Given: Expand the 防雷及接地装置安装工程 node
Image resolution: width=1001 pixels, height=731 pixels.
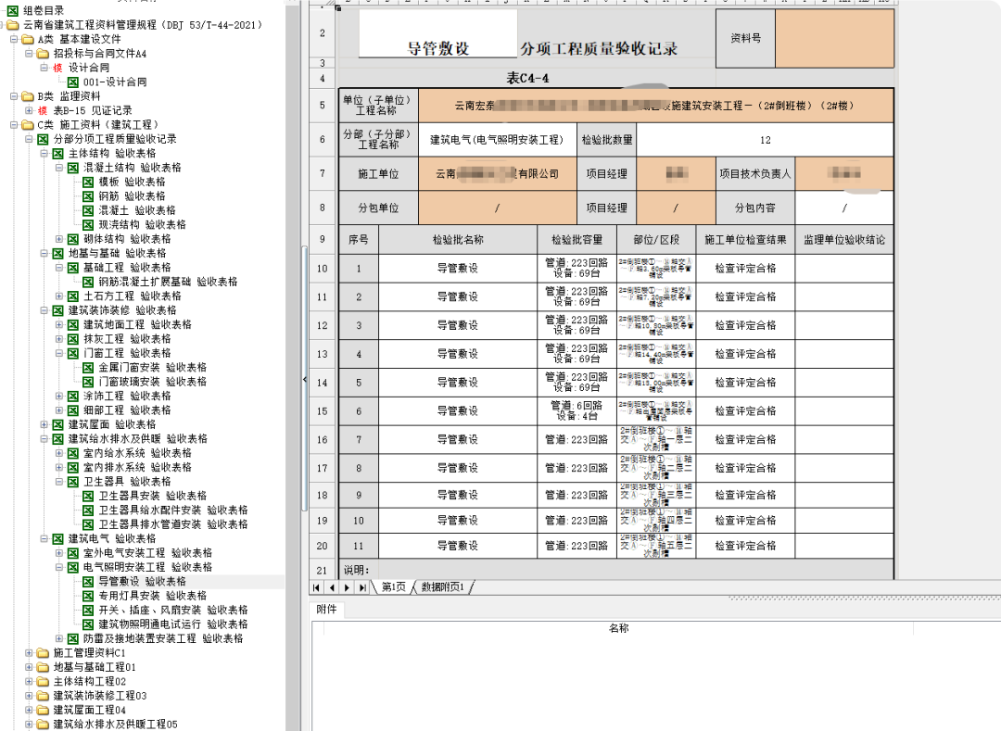Looking at the screenshot, I should [58, 638].
